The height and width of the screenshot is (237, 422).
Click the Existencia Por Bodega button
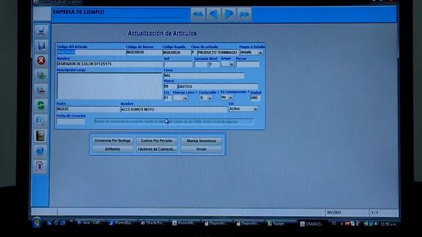(113, 141)
